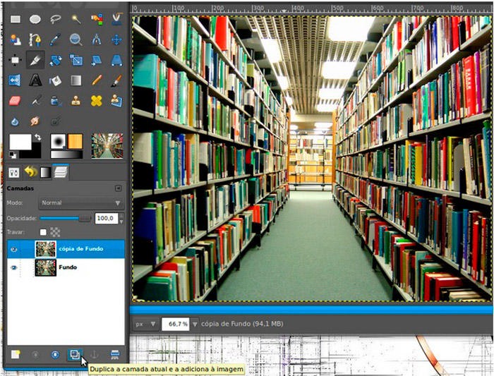Click the cópia de Fundo layer thumbnail
494x376 pixels.
click(46, 249)
